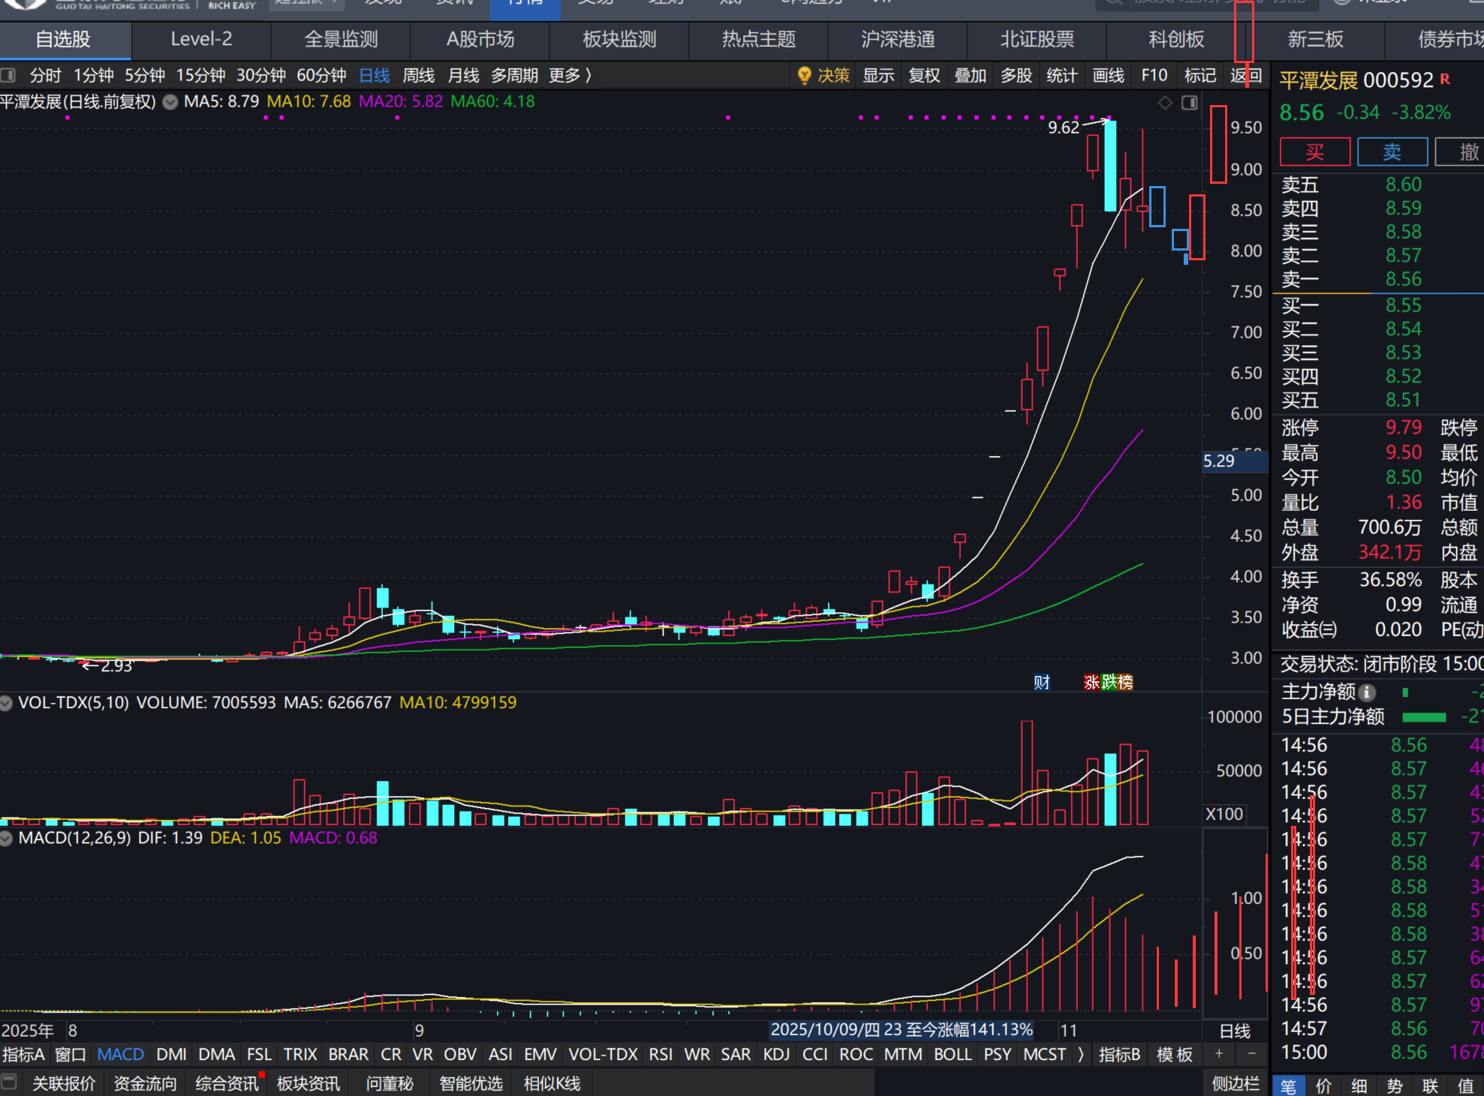Click the diamond icon above price chart
This screenshot has height=1096, width=1484.
click(1165, 103)
